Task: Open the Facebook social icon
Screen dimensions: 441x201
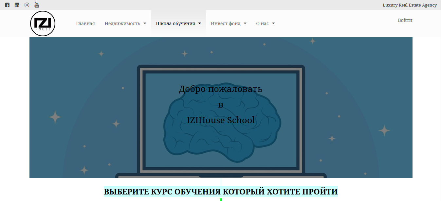Action: click(x=7, y=5)
